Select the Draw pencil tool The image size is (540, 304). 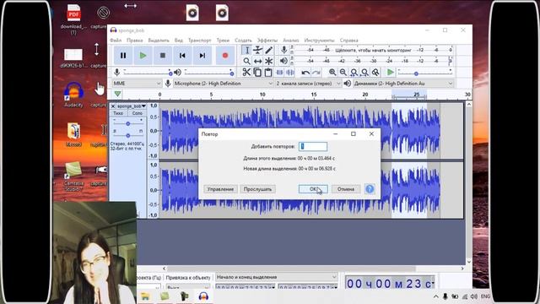[x=268, y=50]
